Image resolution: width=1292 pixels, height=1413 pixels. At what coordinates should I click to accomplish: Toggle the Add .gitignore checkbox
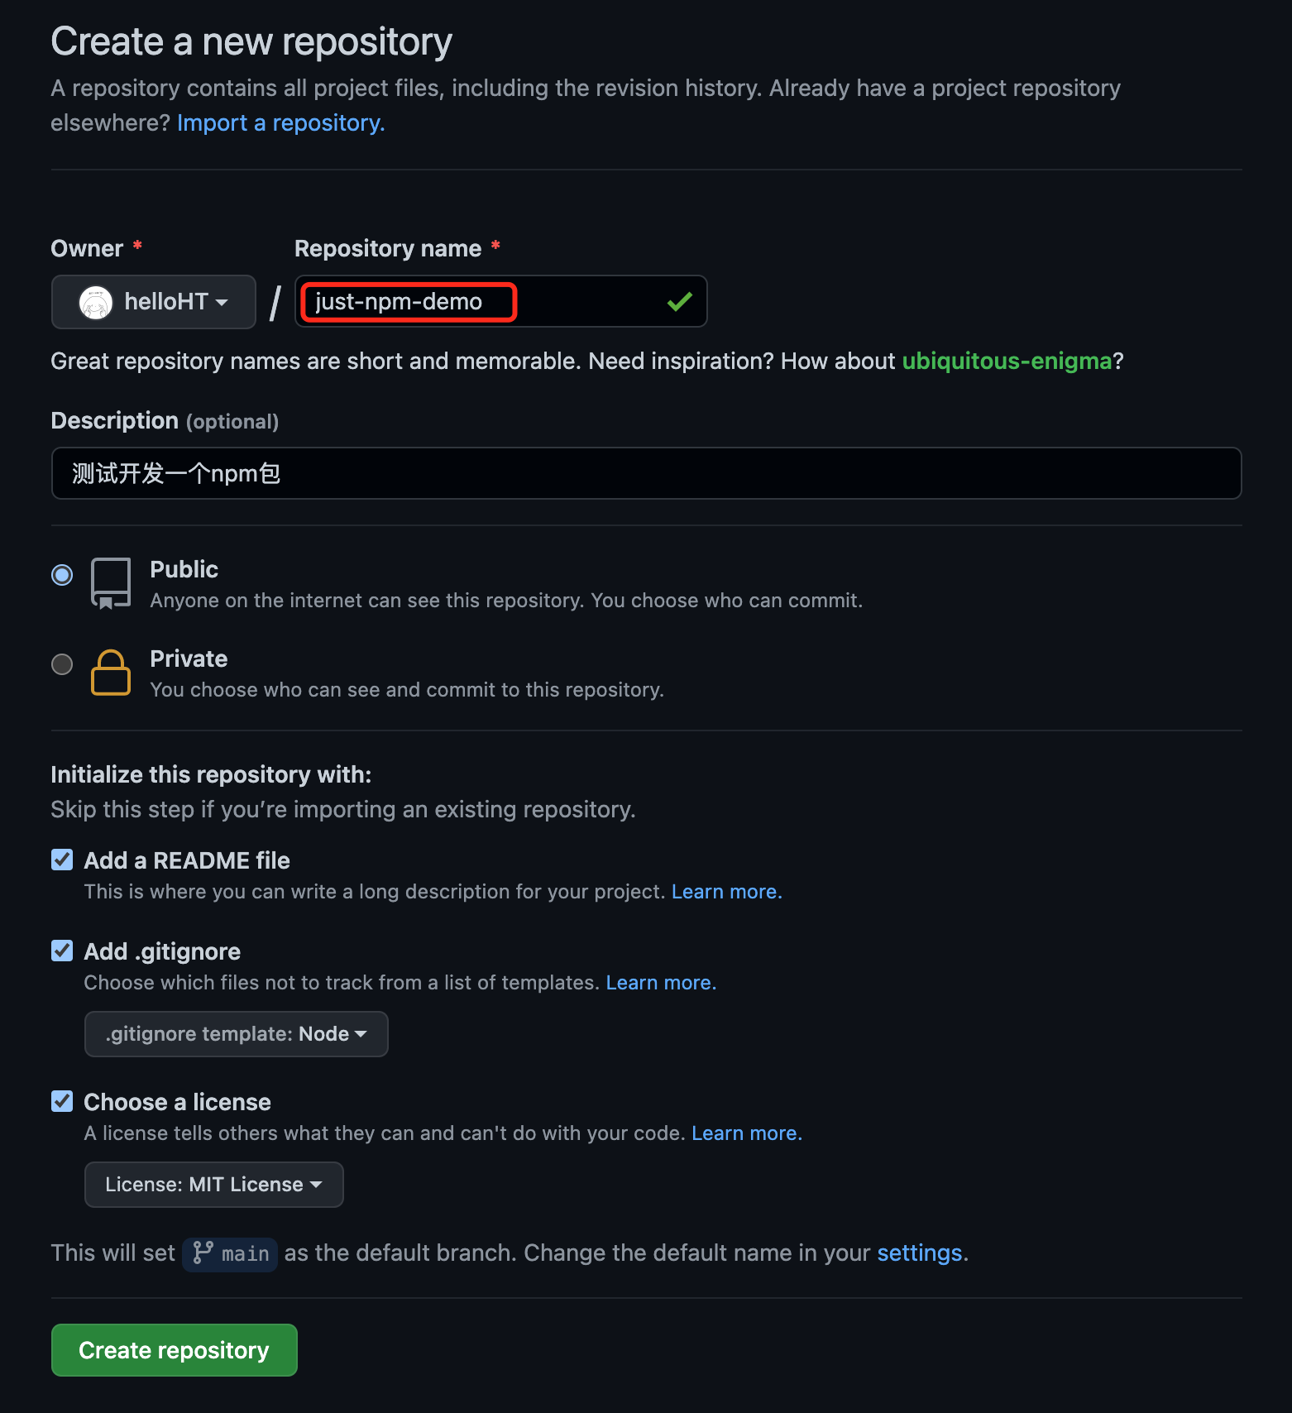coord(62,951)
